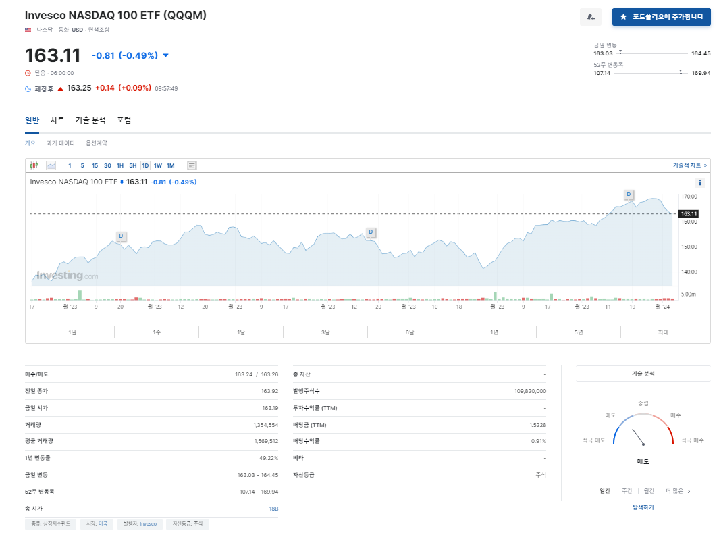Click the 52-week range slider marker

tap(681, 72)
